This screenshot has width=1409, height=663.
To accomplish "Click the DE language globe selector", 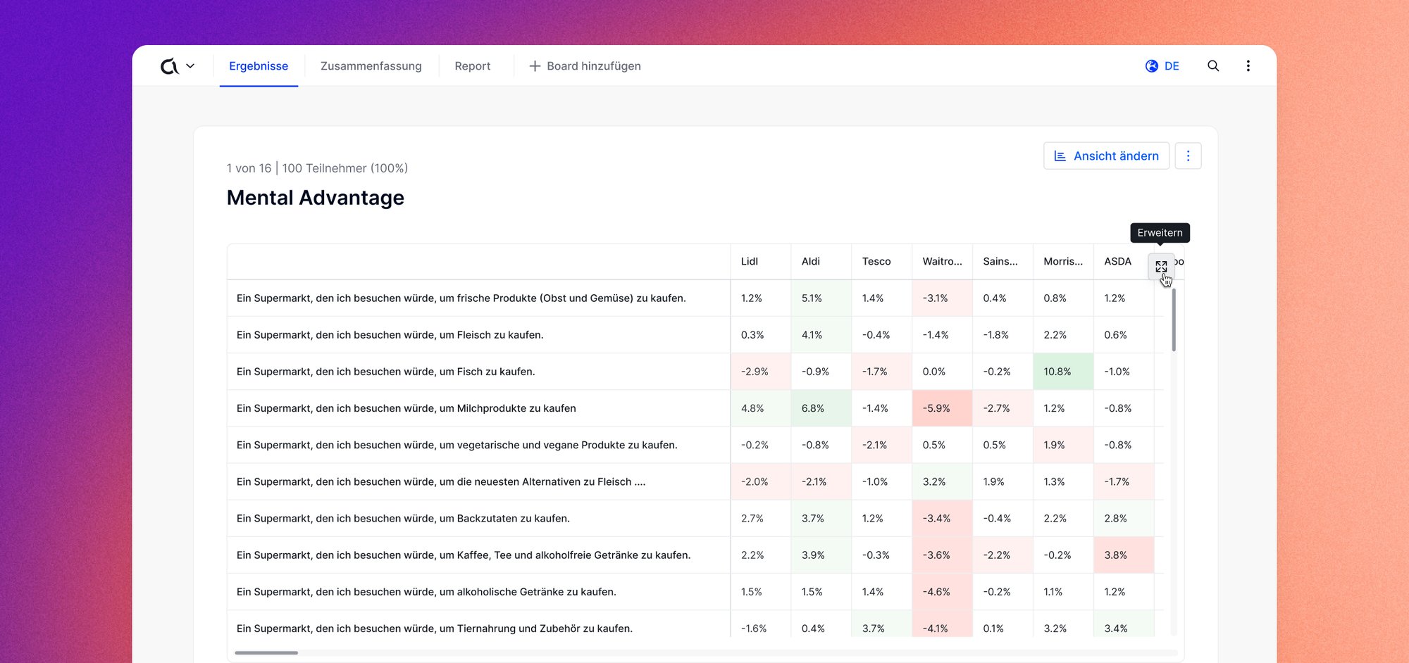I will pyautogui.click(x=1162, y=66).
